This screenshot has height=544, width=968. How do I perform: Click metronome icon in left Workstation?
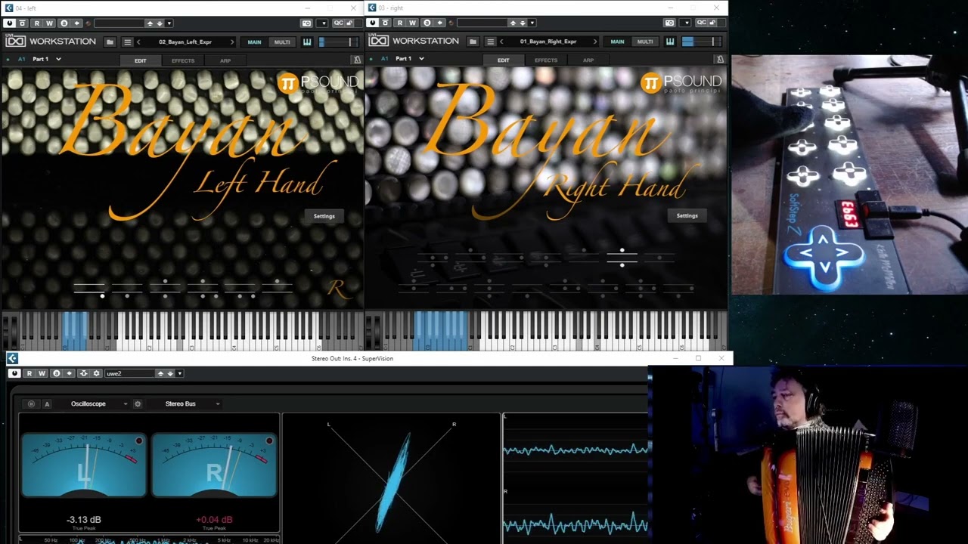[x=357, y=60]
